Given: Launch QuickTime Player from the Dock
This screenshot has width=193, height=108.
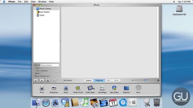Looking at the screenshot, I should 123,102.
